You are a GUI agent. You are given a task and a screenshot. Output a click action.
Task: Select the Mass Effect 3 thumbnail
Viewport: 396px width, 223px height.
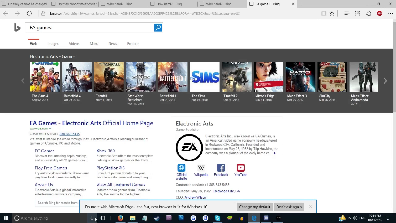(x=300, y=77)
